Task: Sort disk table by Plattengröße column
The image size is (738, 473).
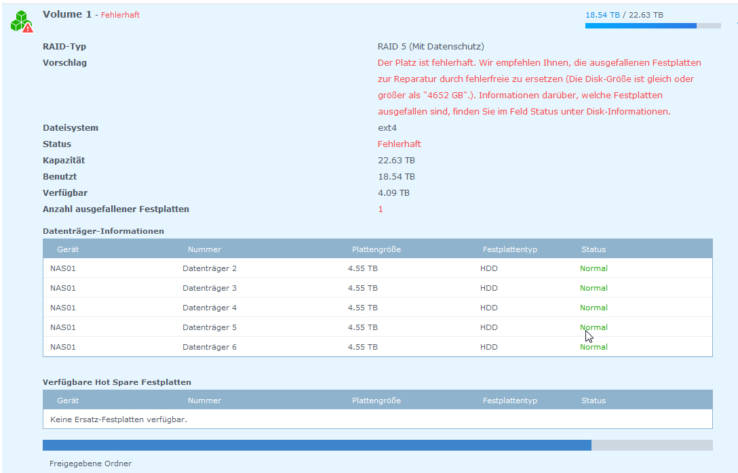Action: pos(376,249)
